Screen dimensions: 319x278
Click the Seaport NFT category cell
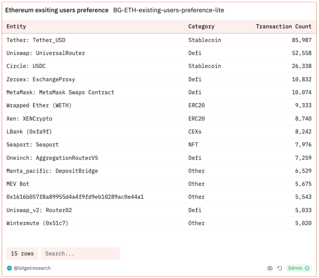coord(193,144)
